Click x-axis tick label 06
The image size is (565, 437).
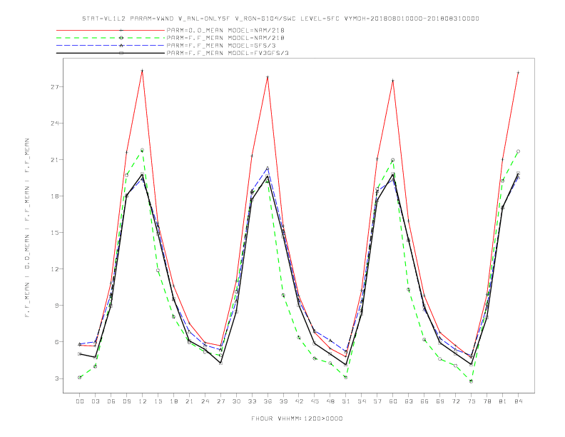(x=111, y=401)
